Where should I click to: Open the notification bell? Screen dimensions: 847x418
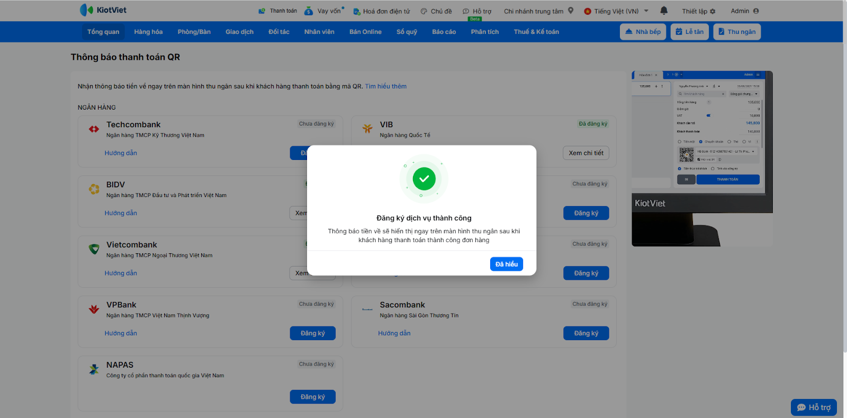(664, 11)
